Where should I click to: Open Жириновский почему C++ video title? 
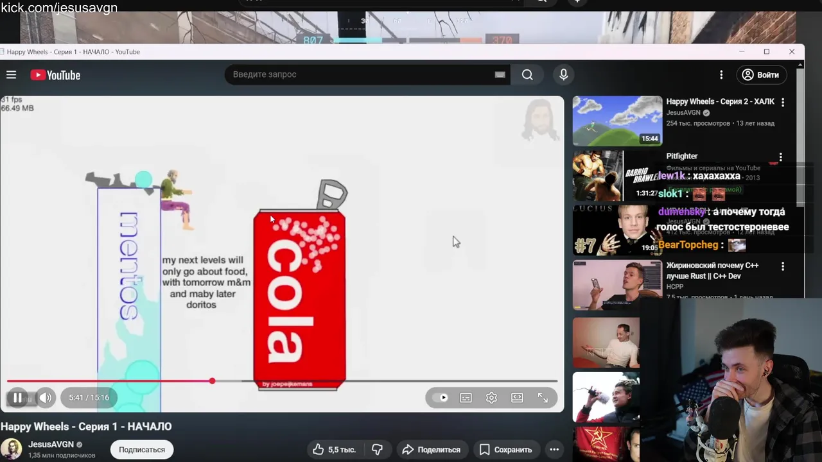pos(712,271)
